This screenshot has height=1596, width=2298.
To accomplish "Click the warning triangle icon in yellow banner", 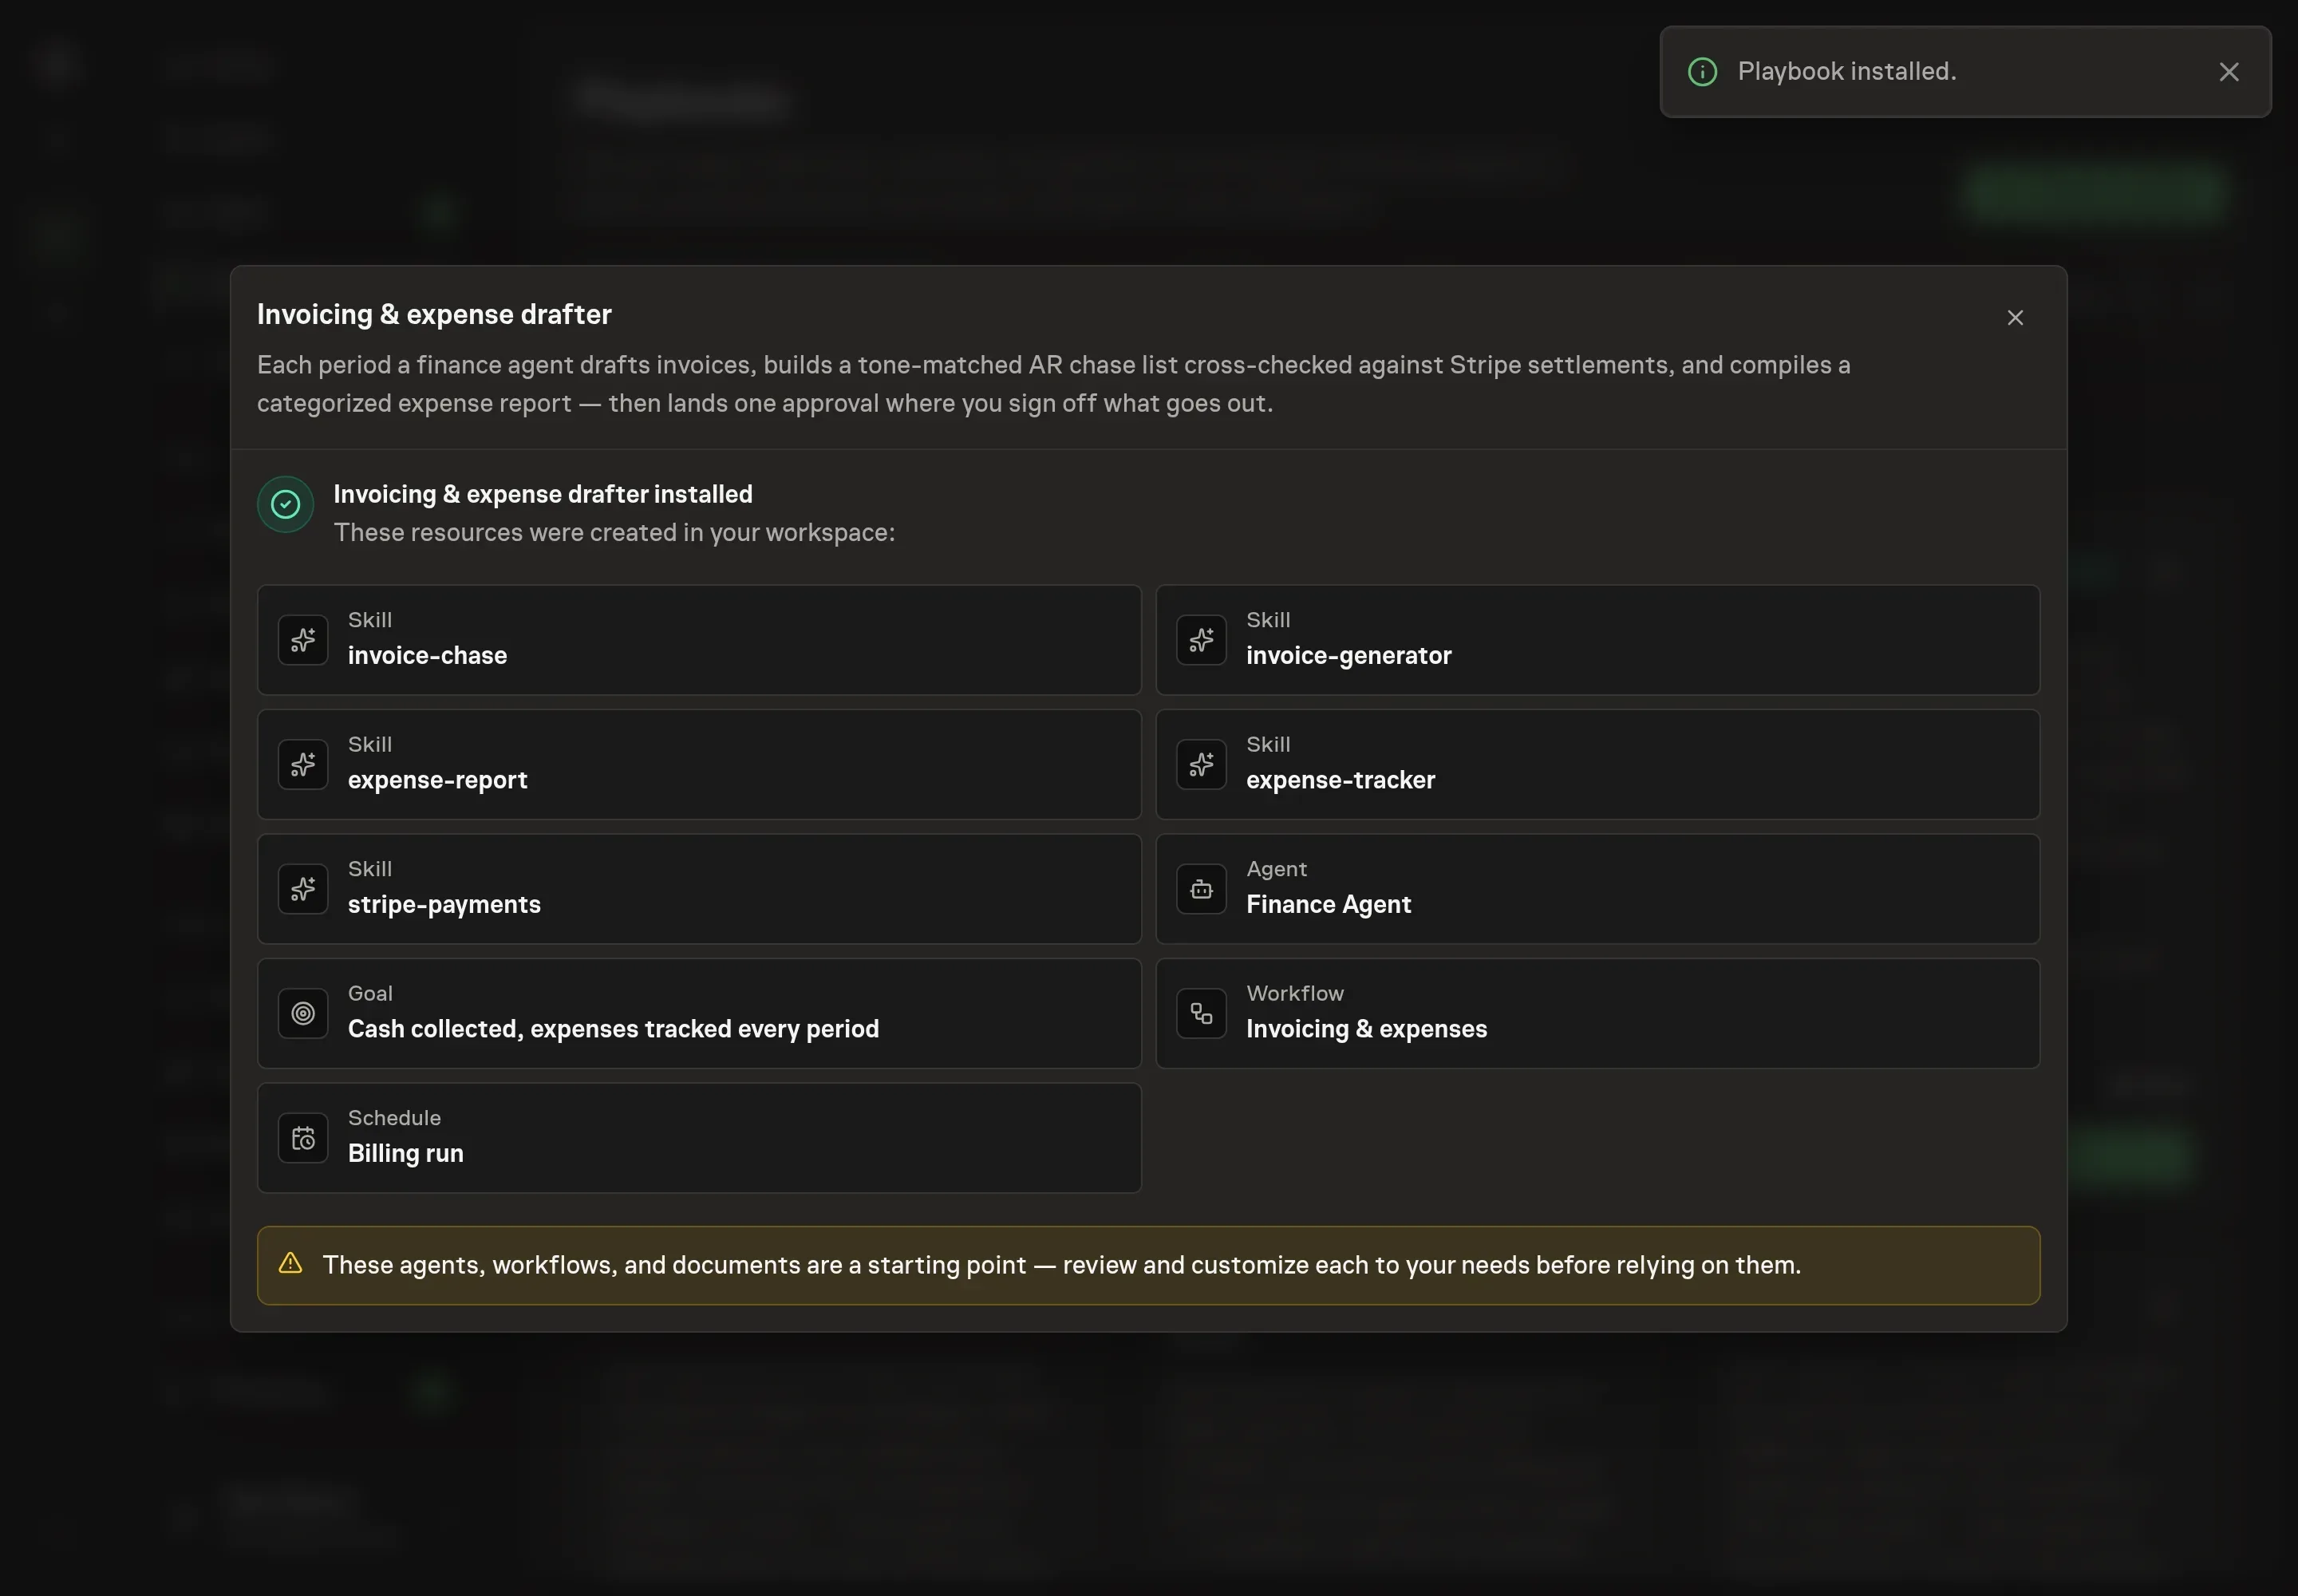I will click(x=290, y=1263).
